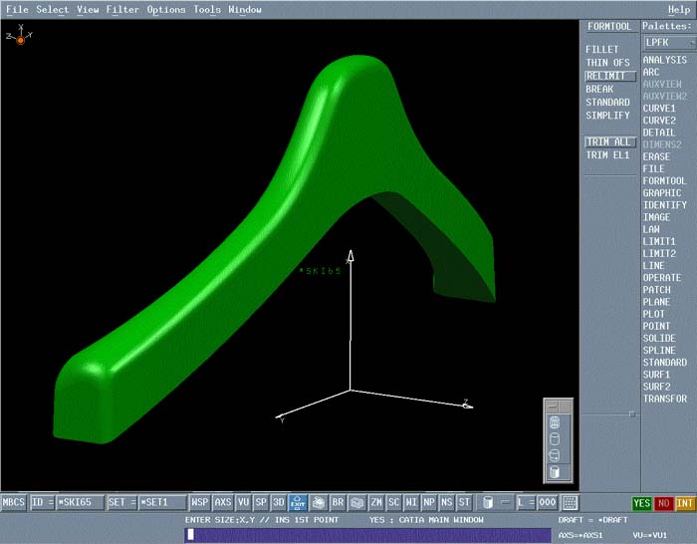Click the box icon next to BR
697x544 pixels.
[x=356, y=503]
